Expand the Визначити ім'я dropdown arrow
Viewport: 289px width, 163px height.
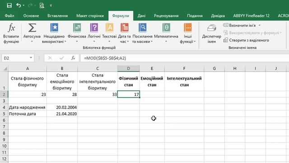tap(260, 25)
